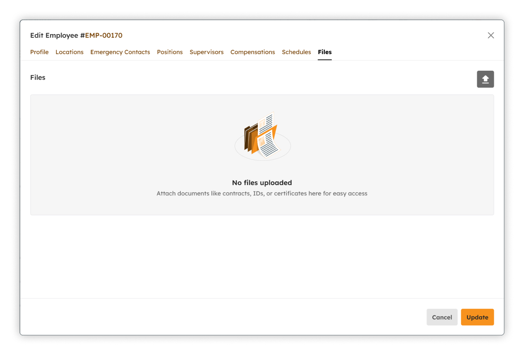
Task: Click the "Attach documents like contracts" hint text
Action: pyautogui.click(x=262, y=193)
